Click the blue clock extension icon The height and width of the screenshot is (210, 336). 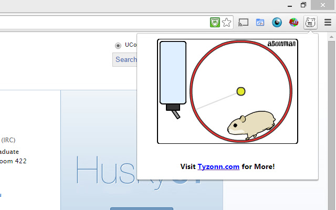pos(277,22)
